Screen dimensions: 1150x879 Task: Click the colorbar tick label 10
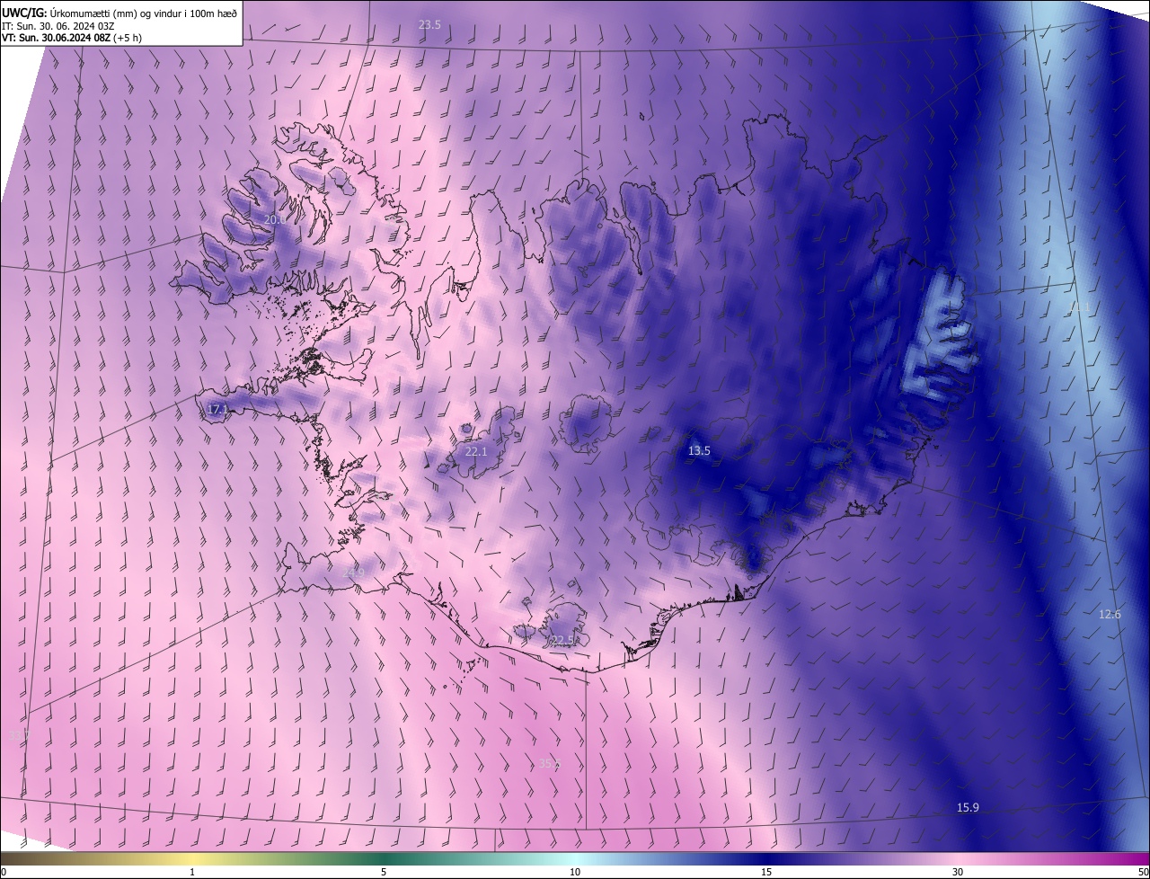(575, 873)
